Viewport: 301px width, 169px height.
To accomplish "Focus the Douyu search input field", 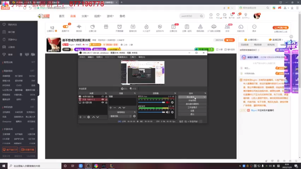I will click(190, 16).
